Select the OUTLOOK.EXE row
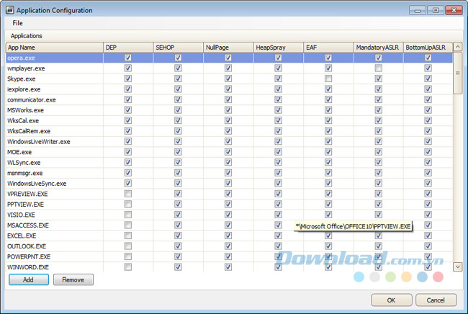Image resolution: width=468 pixels, height=314 pixels. pyautogui.click(x=229, y=246)
